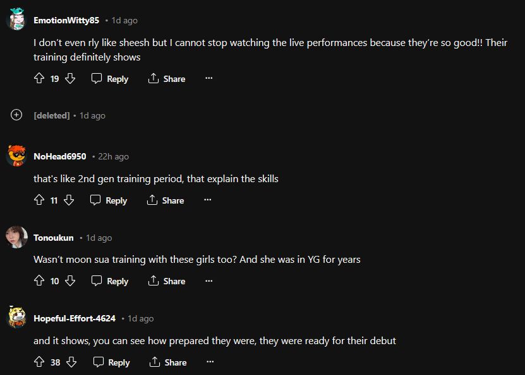Image resolution: width=525 pixels, height=375 pixels.
Task: Show more options for Tonoukun's comment
Action: (x=209, y=281)
